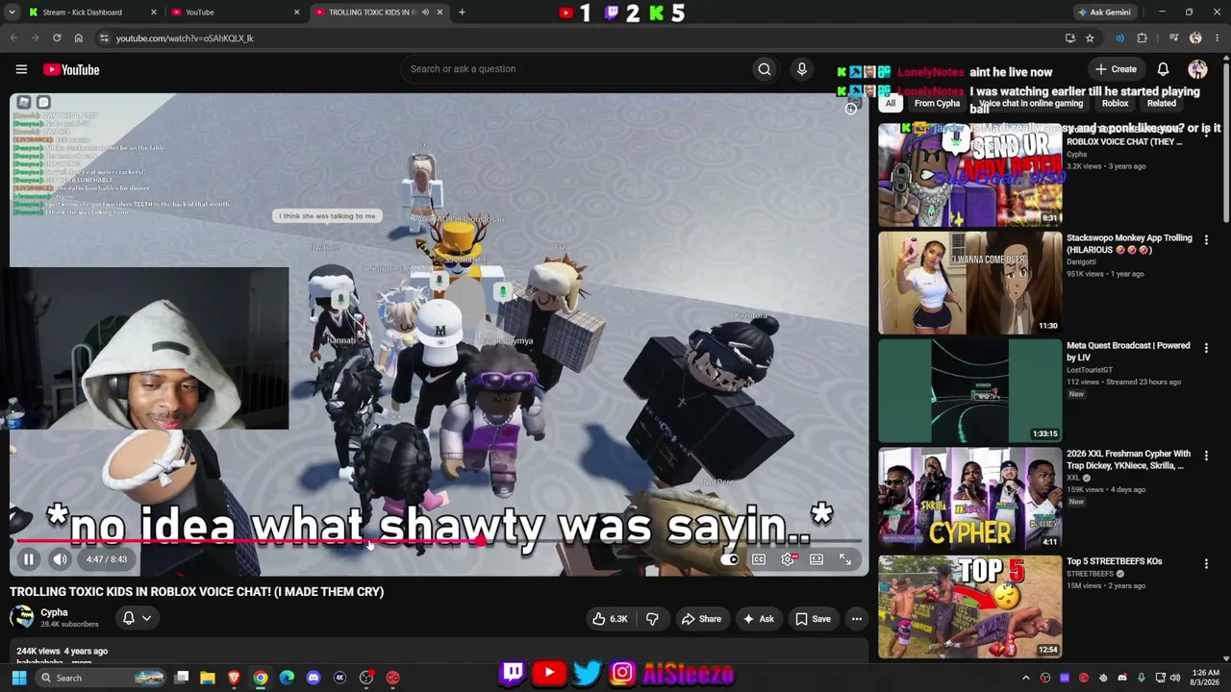Save the video to a playlist
The width and height of the screenshot is (1231, 692).
(813, 619)
